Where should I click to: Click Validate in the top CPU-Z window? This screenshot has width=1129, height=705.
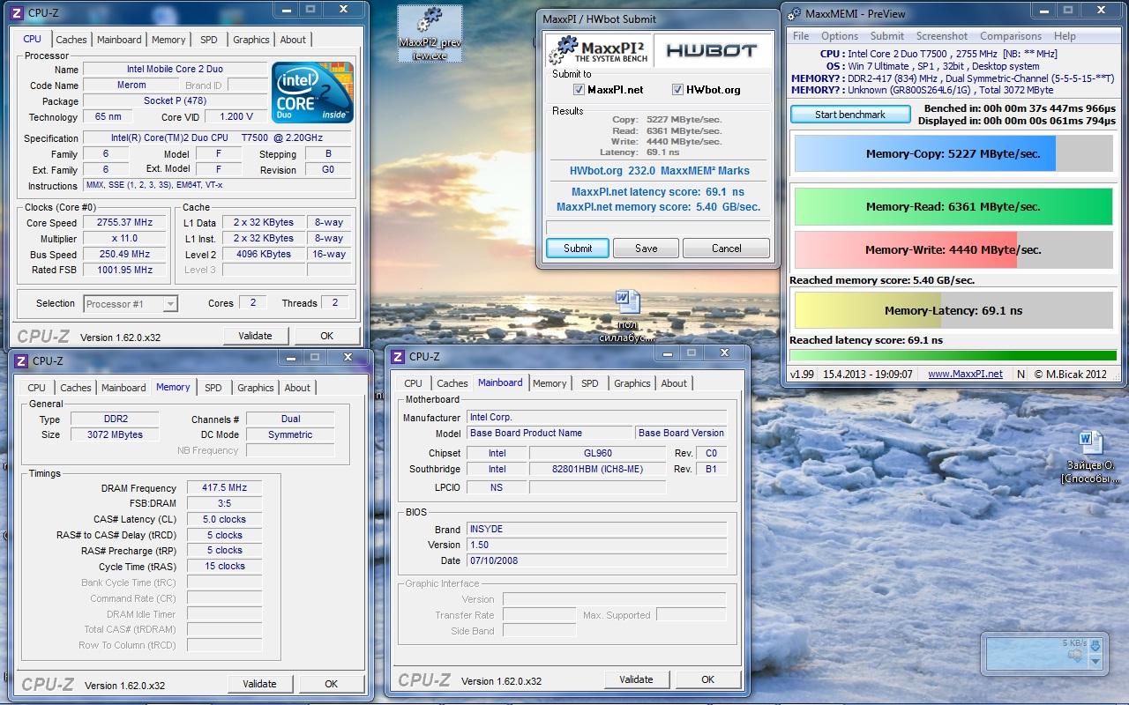[255, 336]
